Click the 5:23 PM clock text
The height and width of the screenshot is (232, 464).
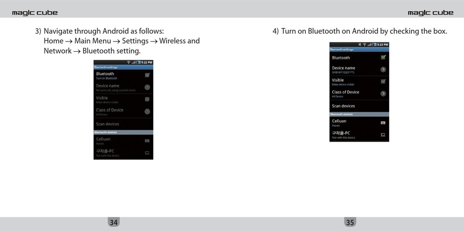point(382,44)
